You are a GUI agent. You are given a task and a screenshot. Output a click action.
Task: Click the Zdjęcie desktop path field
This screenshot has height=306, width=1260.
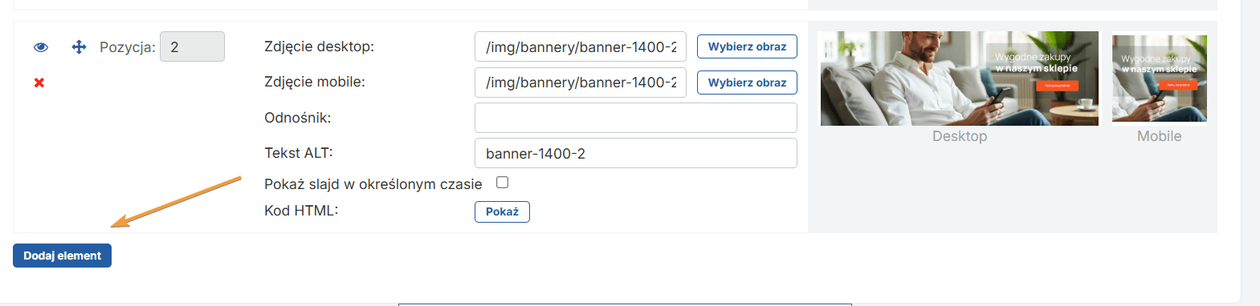(x=581, y=46)
